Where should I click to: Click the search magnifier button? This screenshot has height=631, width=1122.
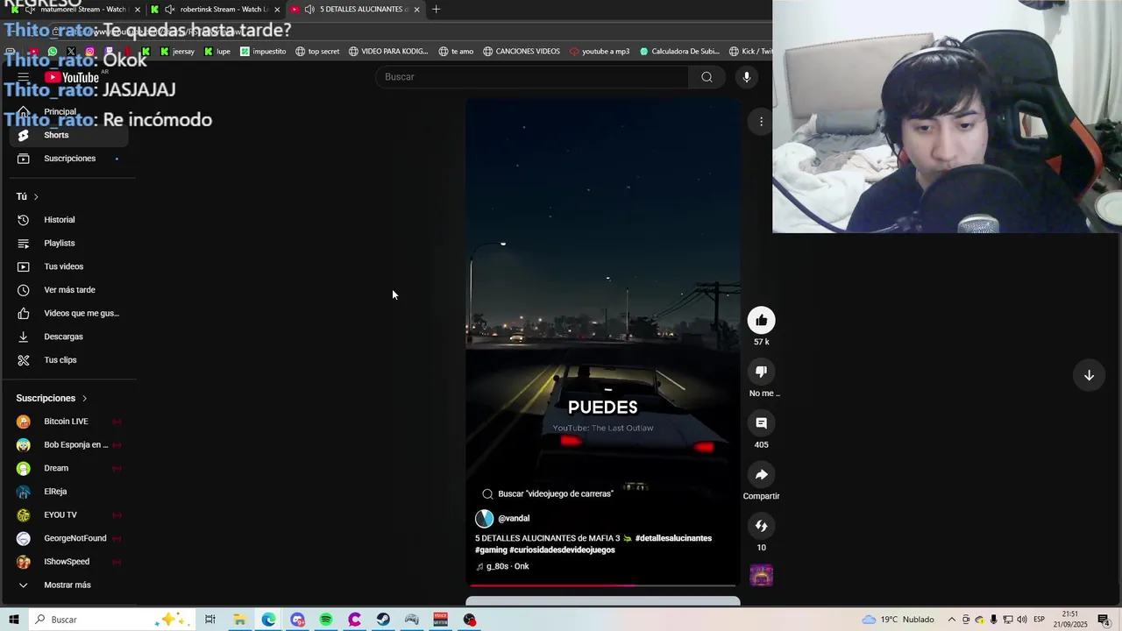(x=707, y=77)
